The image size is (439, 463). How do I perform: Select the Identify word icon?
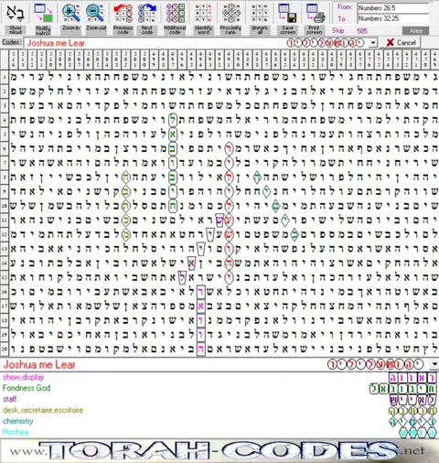point(203,13)
